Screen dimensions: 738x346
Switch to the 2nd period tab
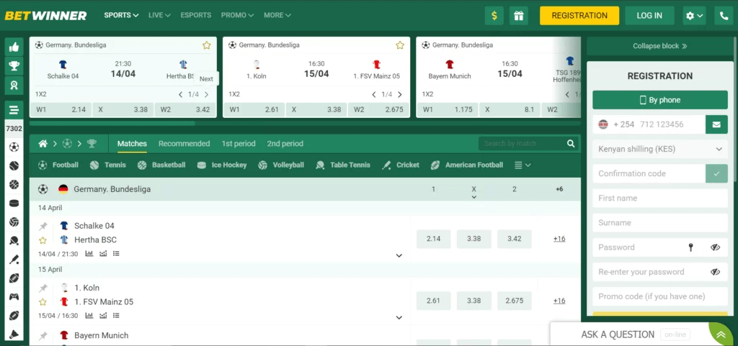(x=285, y=144)
